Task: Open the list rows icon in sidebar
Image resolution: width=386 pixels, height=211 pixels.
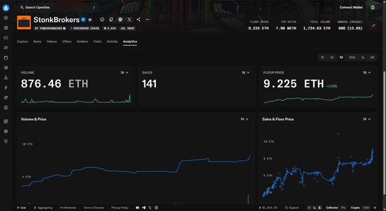Action: pos(6,68)
